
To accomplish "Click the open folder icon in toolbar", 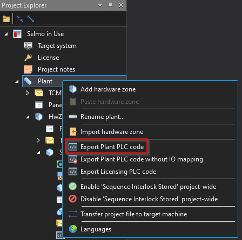I will click(x=6, y=19).
